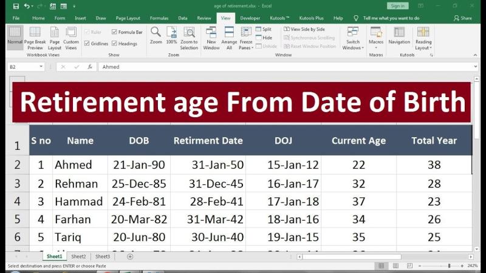Screen dimensions: 486x273
Task: Add a new sheet with the plus icon
Action: click(x=130, y=257)
